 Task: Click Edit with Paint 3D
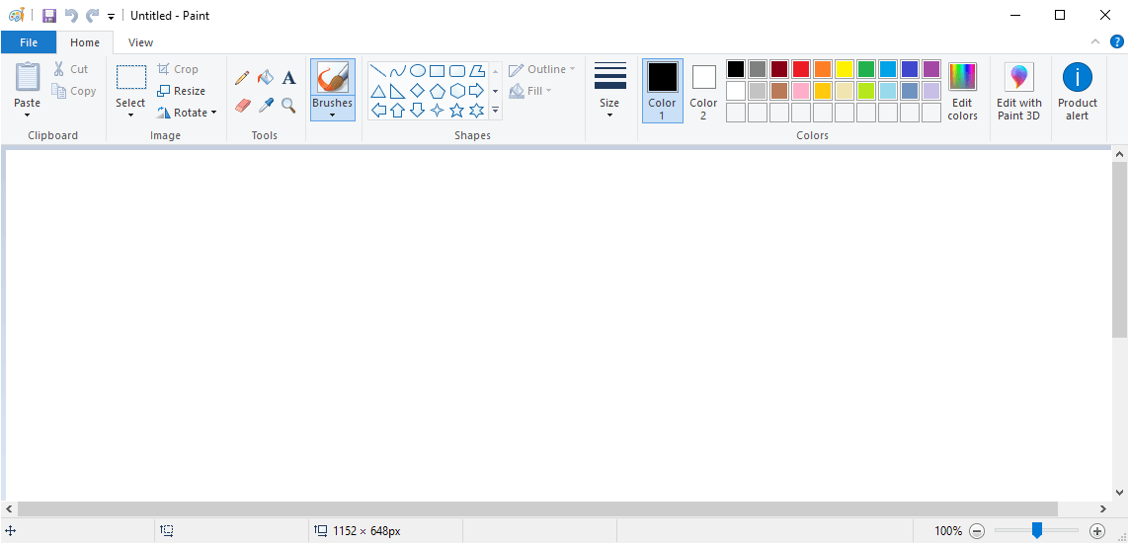pyautogui.click(x=1018, y=92)
